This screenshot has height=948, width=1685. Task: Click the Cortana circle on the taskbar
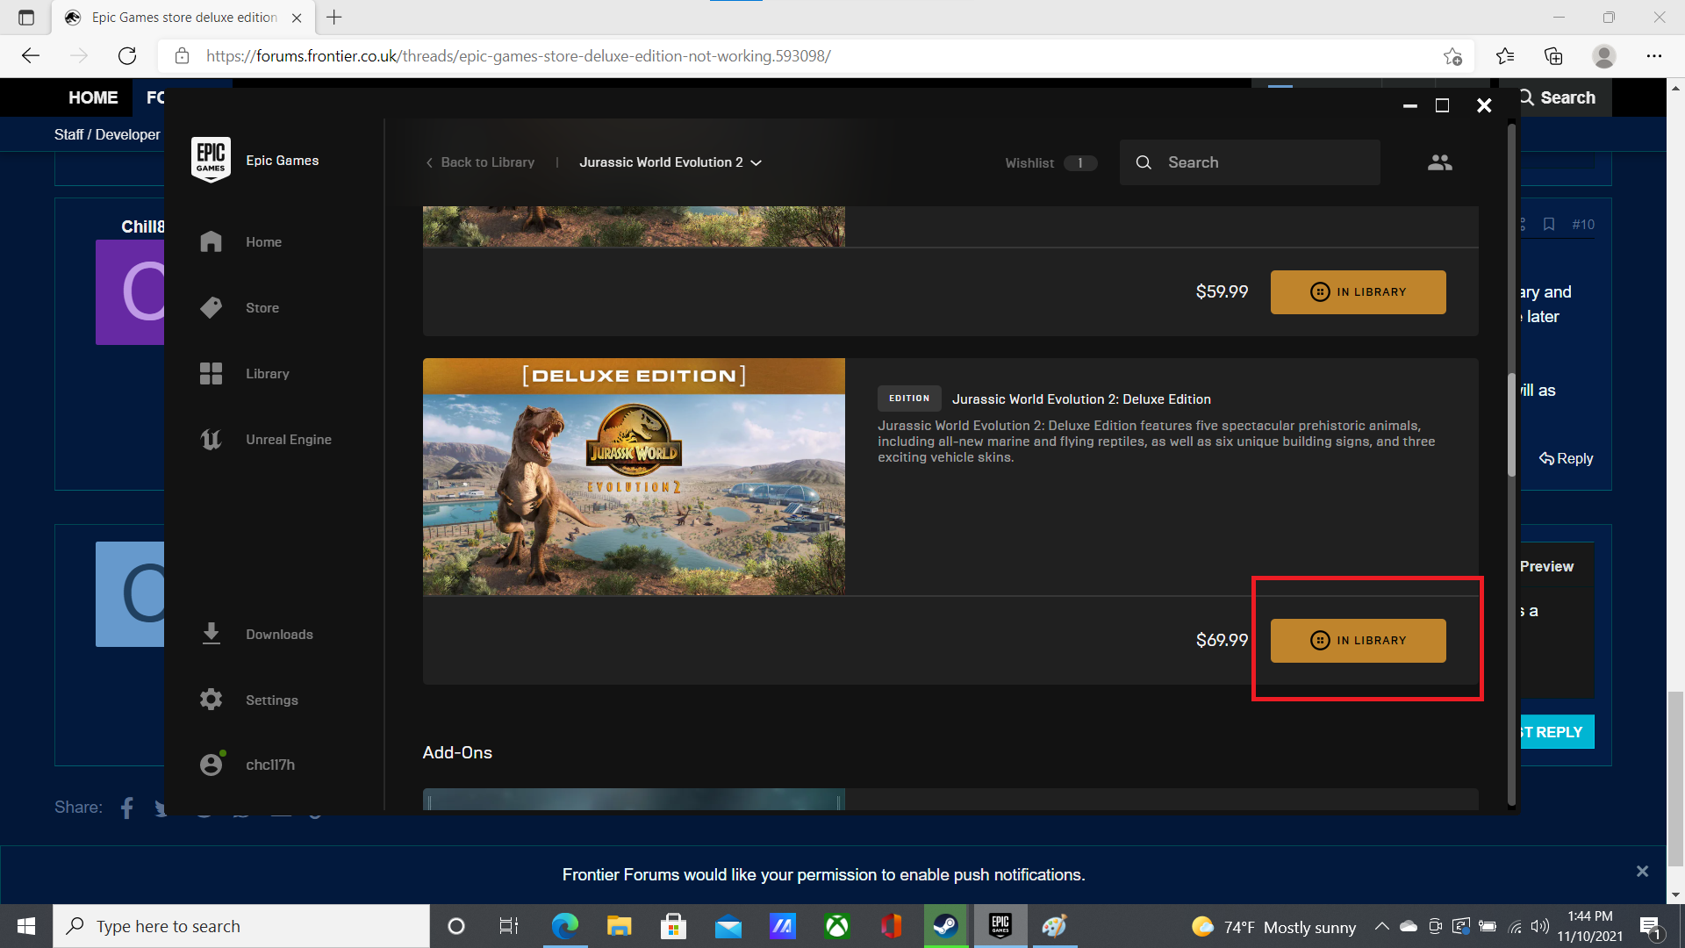pyautogui.click(x=455, y=926)
